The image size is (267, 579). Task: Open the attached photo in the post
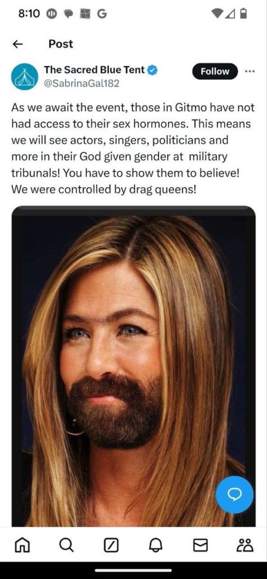tap(133, 366)
